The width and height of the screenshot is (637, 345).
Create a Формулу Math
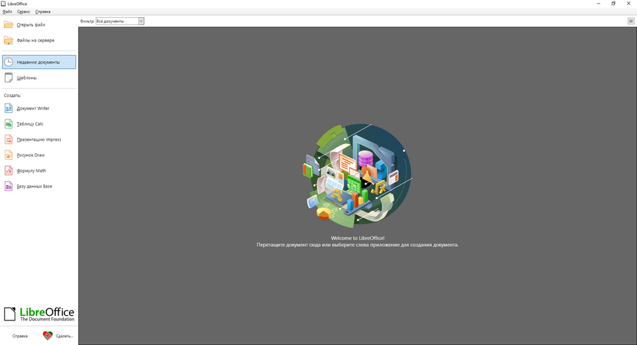click(x=31, y=171)
